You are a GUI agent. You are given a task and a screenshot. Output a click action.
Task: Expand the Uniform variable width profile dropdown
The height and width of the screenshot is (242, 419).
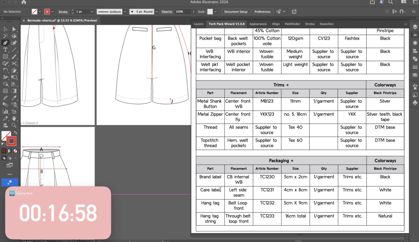pos(124,12)
